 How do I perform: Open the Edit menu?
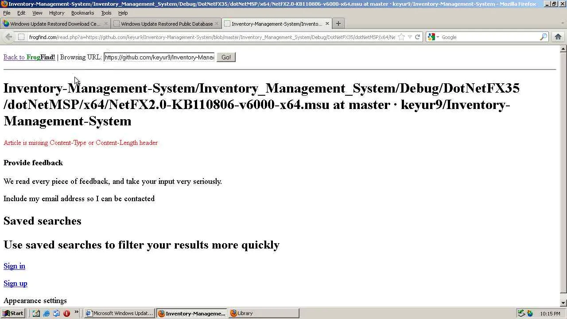(21, 13)
